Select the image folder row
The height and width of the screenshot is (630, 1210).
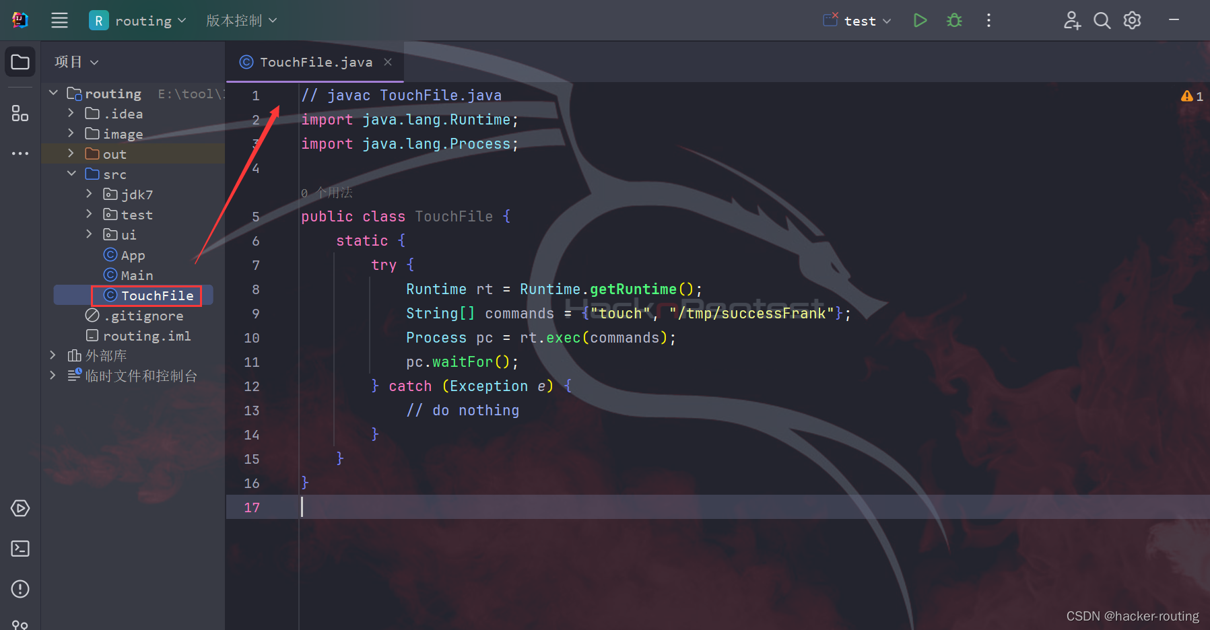[133, 134]
